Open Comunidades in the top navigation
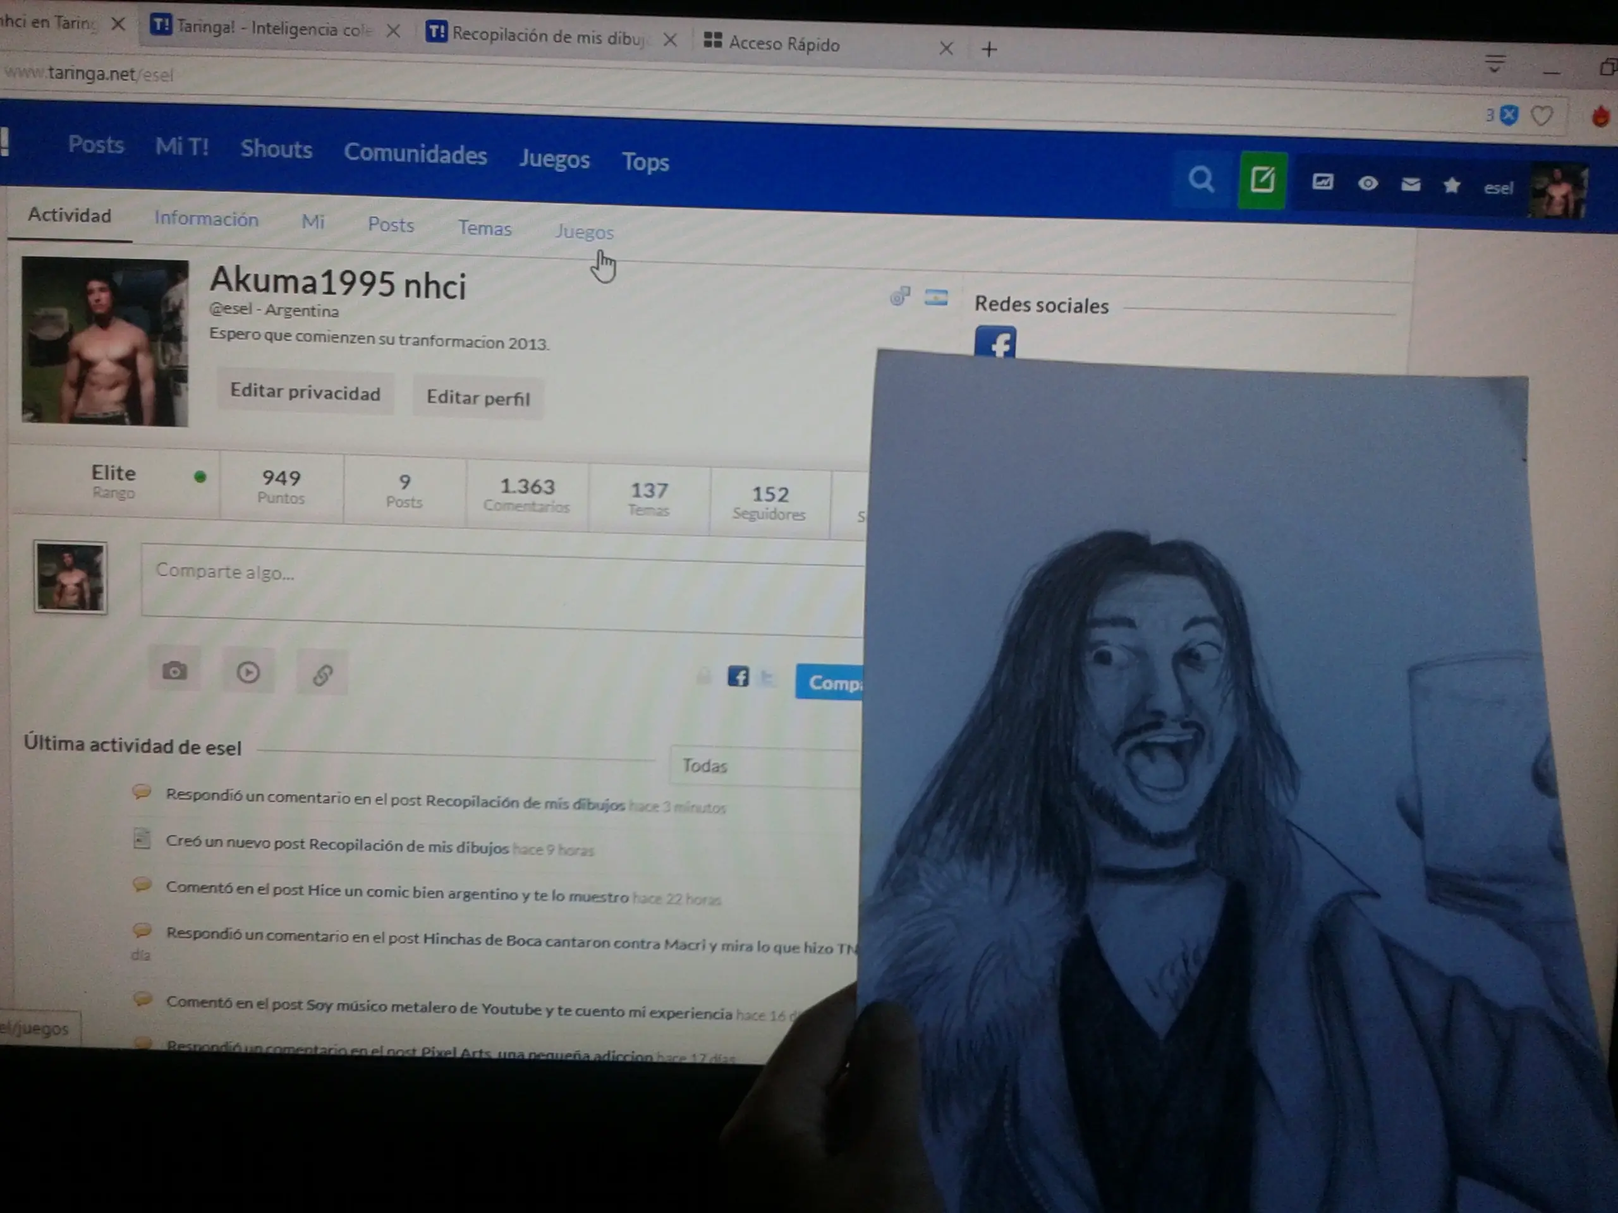Image resolution: width=1618 pixels, height=1213 pixels. click(415, 154)
